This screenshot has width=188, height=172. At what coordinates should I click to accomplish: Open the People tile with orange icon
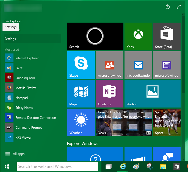[110, 65]
